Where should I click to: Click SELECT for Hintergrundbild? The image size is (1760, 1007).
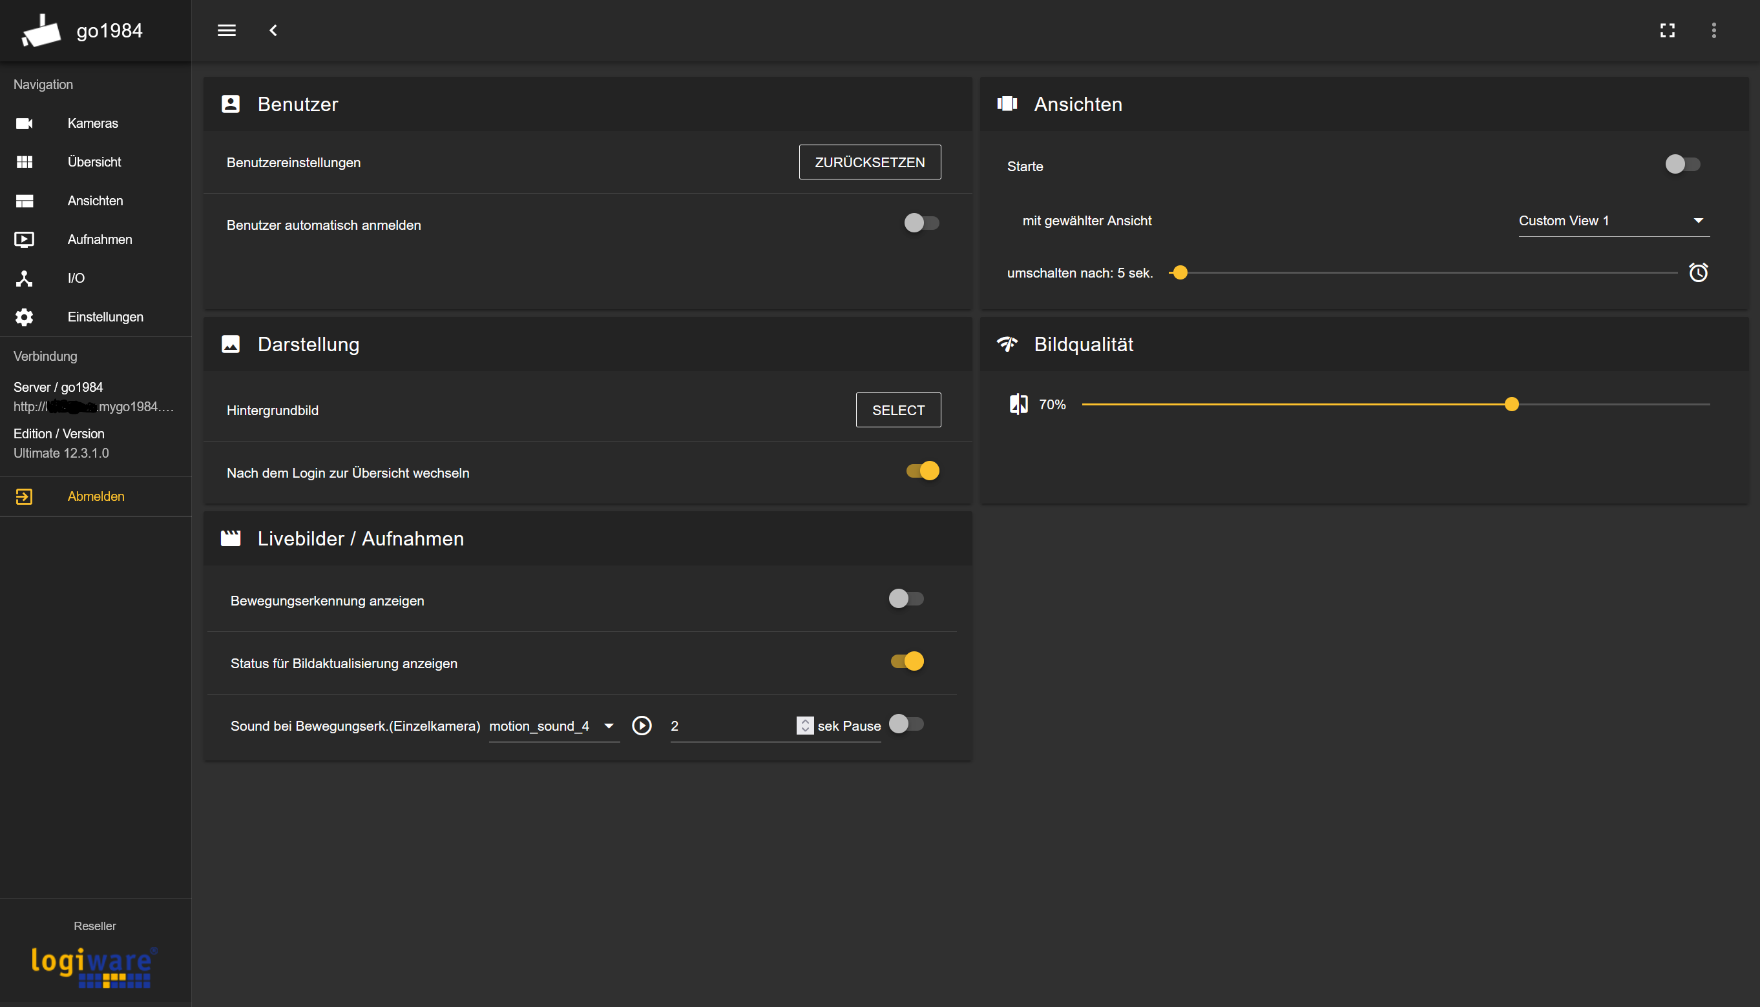897,410
